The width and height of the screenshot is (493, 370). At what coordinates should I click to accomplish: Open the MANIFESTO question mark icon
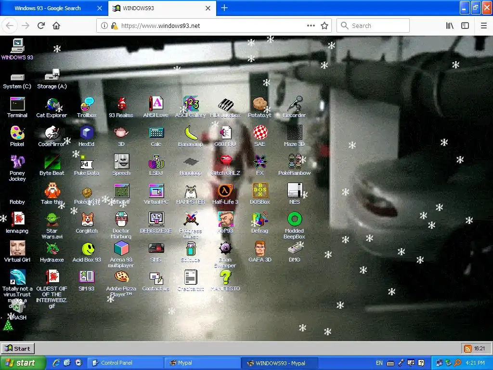[225, 281]
